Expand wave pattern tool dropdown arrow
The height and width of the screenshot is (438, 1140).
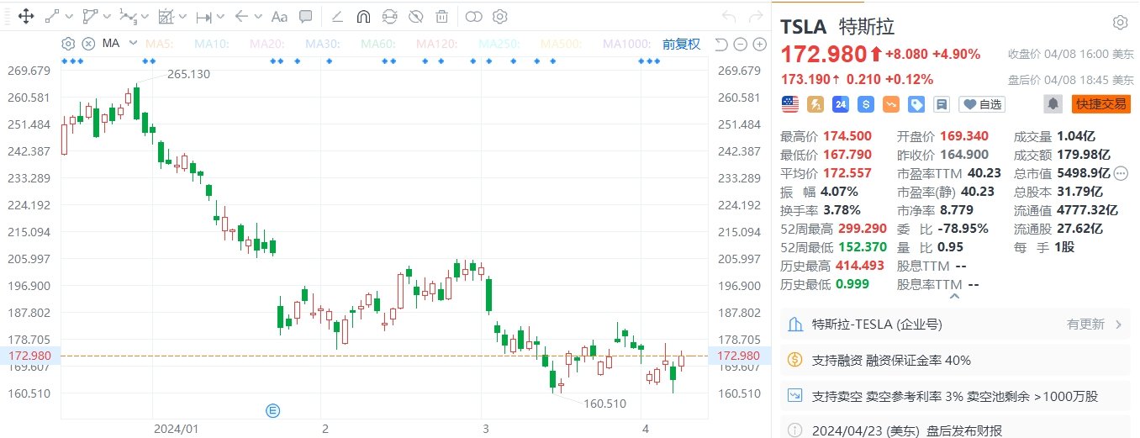[145, 16]
